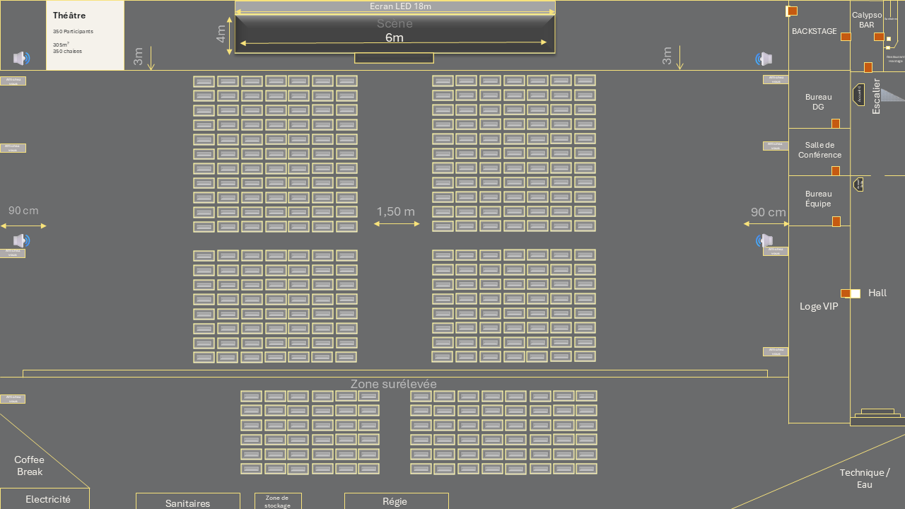Click the Zone surélevée label

pos(394,384)
